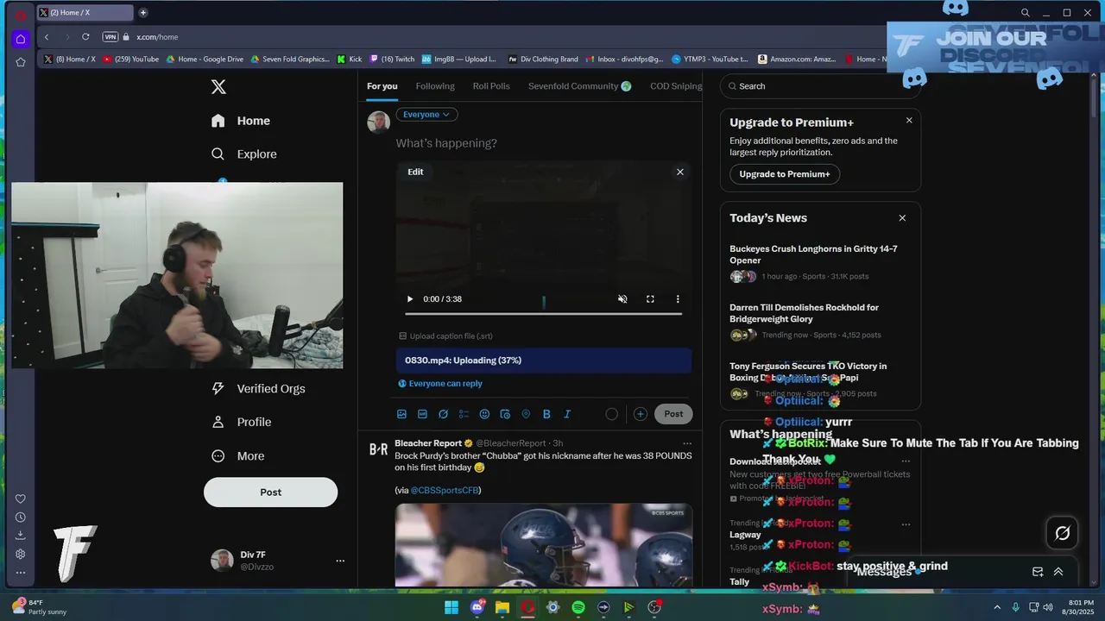The width and height of the screenshot is (1105, 621).
Task: Open account options next to Div 7F
Action: click(340, 561)
